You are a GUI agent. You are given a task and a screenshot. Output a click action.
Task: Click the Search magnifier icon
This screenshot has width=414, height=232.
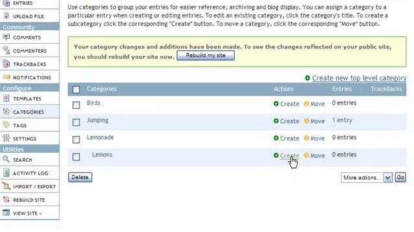6,159
